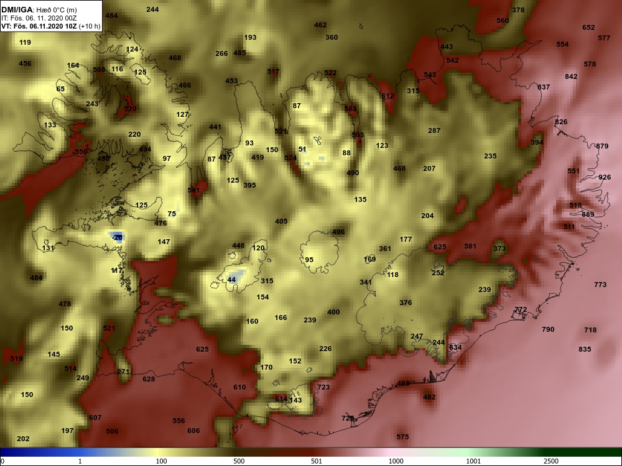The width and height of the screenshot is (622, 466).
Task: Click the map value 790
Action: click(x=548, y=329)
